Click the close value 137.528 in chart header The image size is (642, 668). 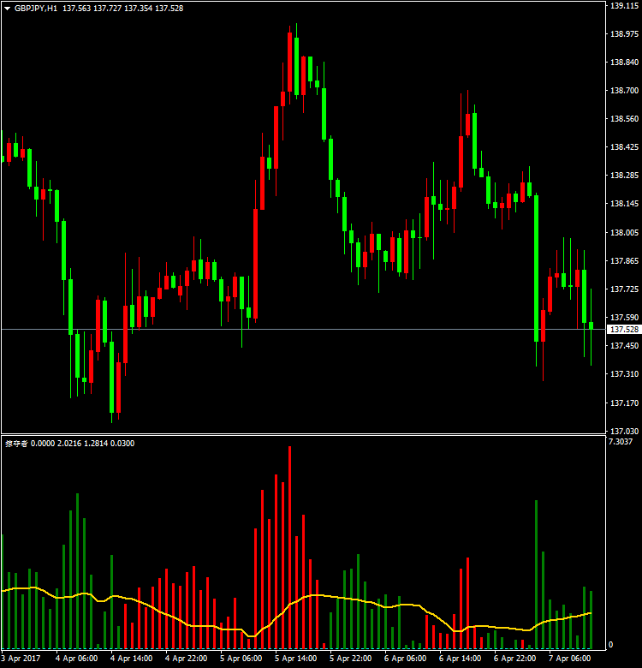tap(169, 9)
